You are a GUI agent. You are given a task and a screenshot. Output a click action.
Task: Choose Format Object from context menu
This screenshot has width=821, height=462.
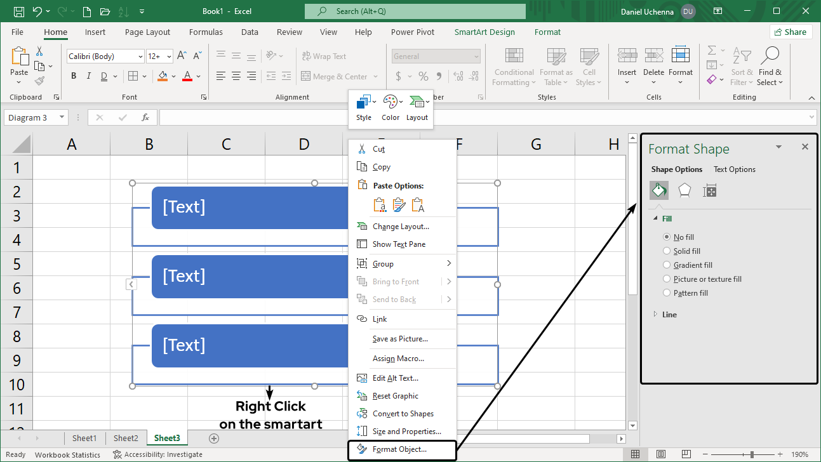tap(399, 449)
